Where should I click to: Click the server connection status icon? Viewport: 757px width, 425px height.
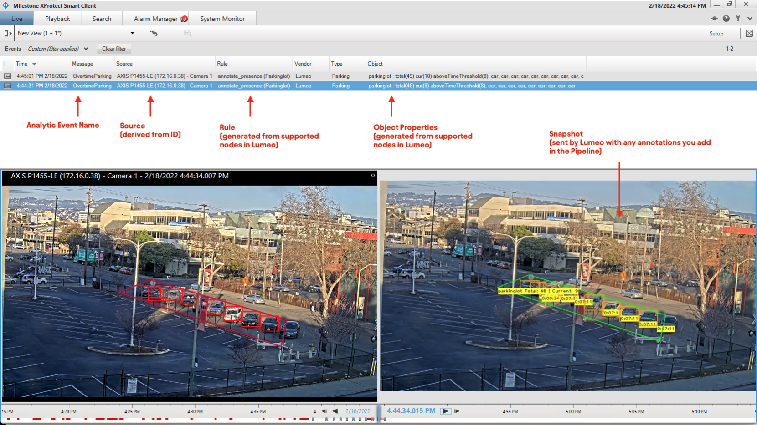(x=714, y=19)
